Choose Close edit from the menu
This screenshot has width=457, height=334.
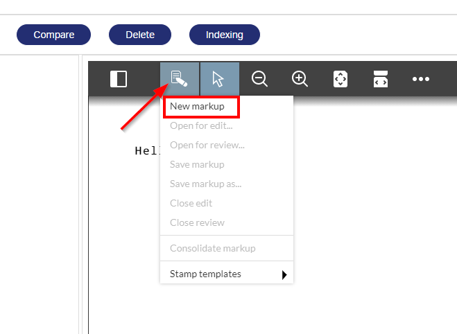coord(191,203)
